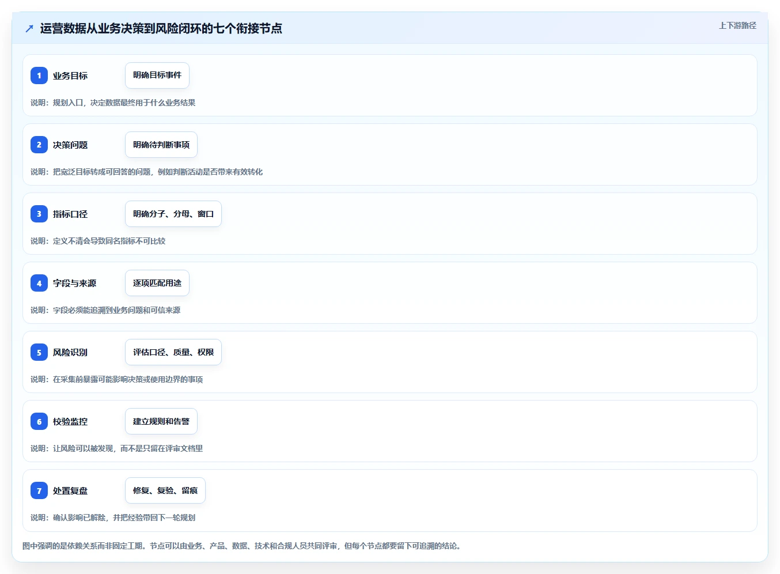Click the 上下游路径 label
The image size is (780, 574).
(737, 25)
